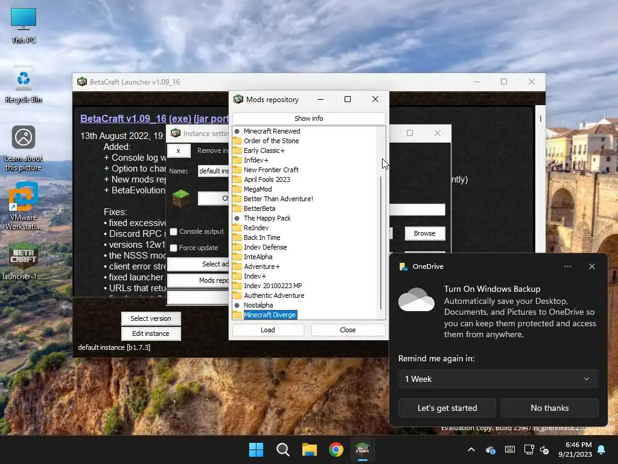
Task: Click Browse in Instance settings
Action: 424,233
